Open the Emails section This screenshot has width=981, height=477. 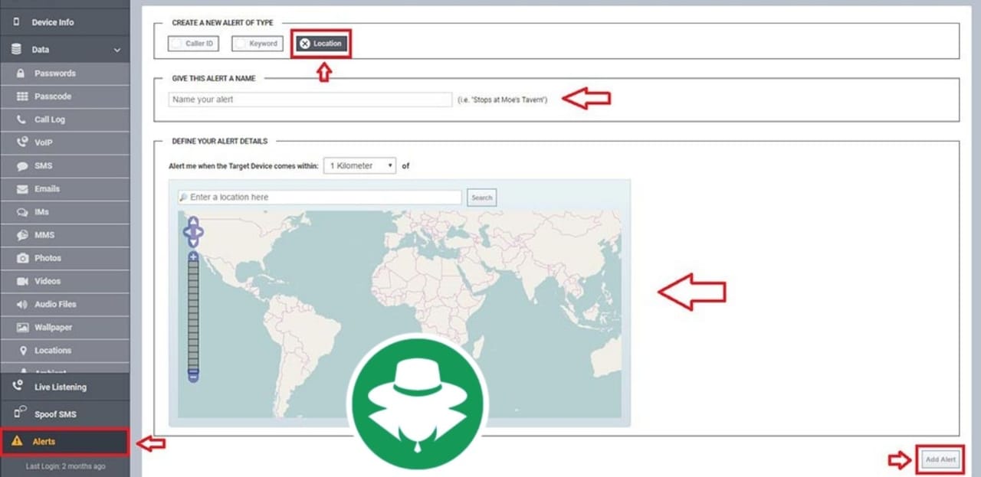(46, 188)
